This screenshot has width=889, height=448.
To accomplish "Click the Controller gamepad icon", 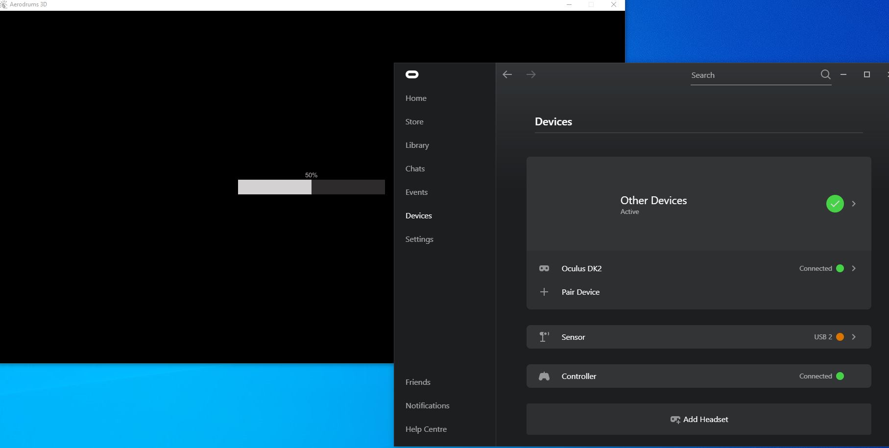I will coord(544,376).
